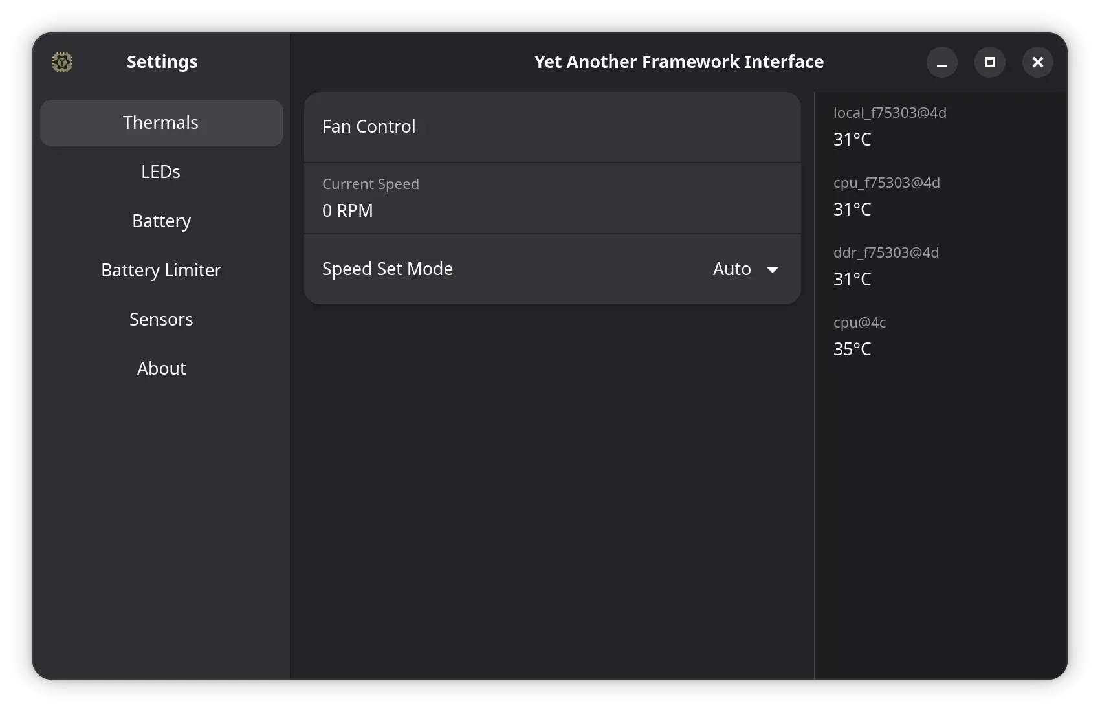Click the Settings header label

(162, 61)
